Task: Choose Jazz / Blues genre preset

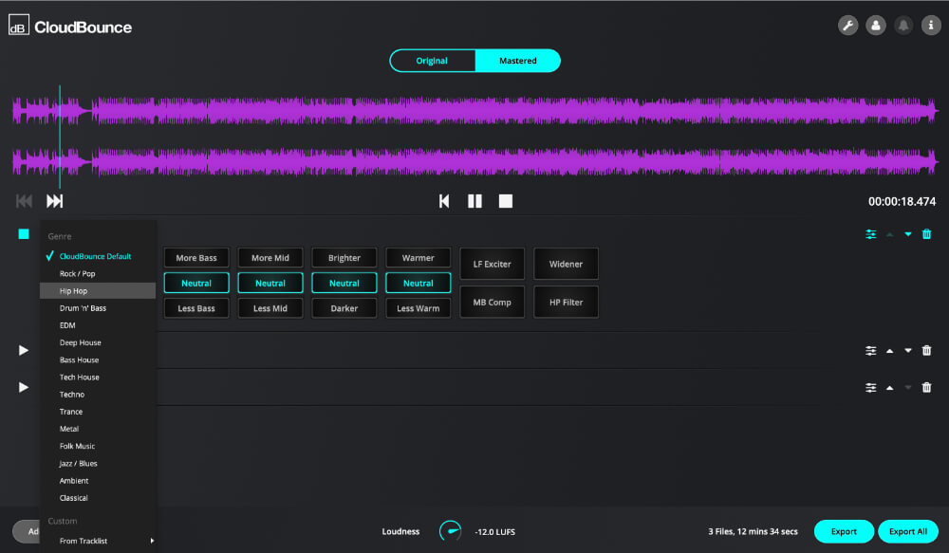Action: [79, 464]
